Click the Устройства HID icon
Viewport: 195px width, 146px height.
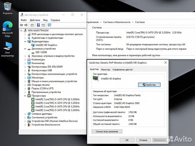[x=29, y=121]
